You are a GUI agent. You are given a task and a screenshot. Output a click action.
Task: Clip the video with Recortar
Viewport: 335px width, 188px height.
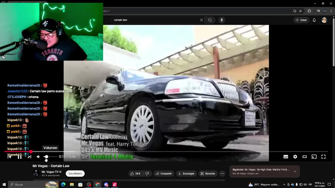point(208,174)
